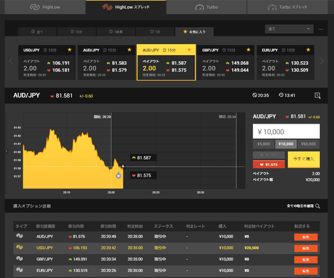Open the 全て asset filter dropdown
This screenshot has height=278, width=334.
click(x=289, y=29)
